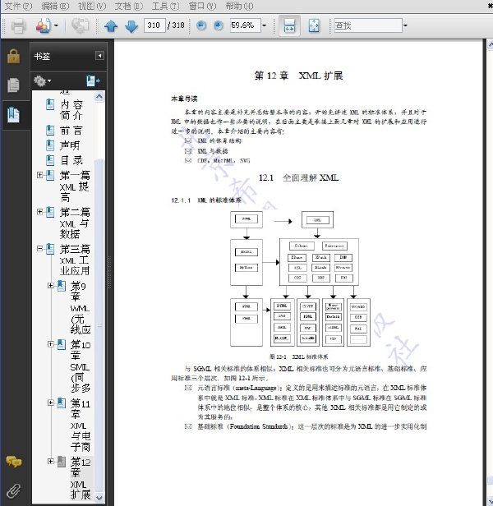Click the collaborate/share toolbar icon
Screen dimensions: 493x506
(x=44, y=25)
